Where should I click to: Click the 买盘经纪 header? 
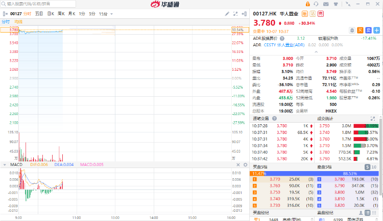(260, 213)
